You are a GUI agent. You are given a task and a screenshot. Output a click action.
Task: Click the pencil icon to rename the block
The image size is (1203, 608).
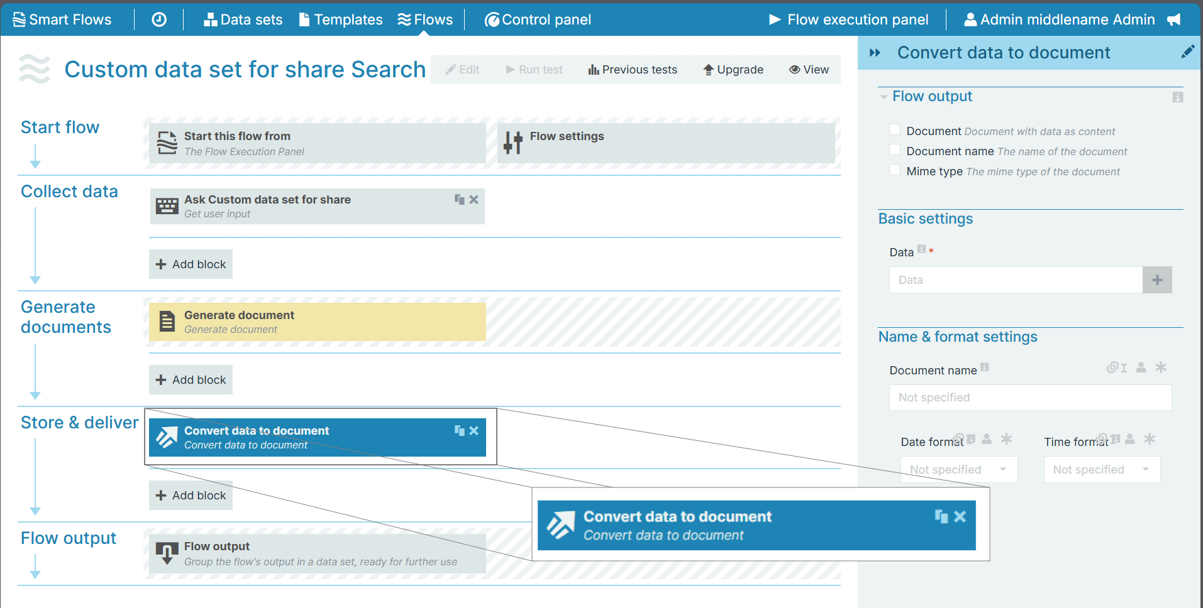pos(1187,52)
